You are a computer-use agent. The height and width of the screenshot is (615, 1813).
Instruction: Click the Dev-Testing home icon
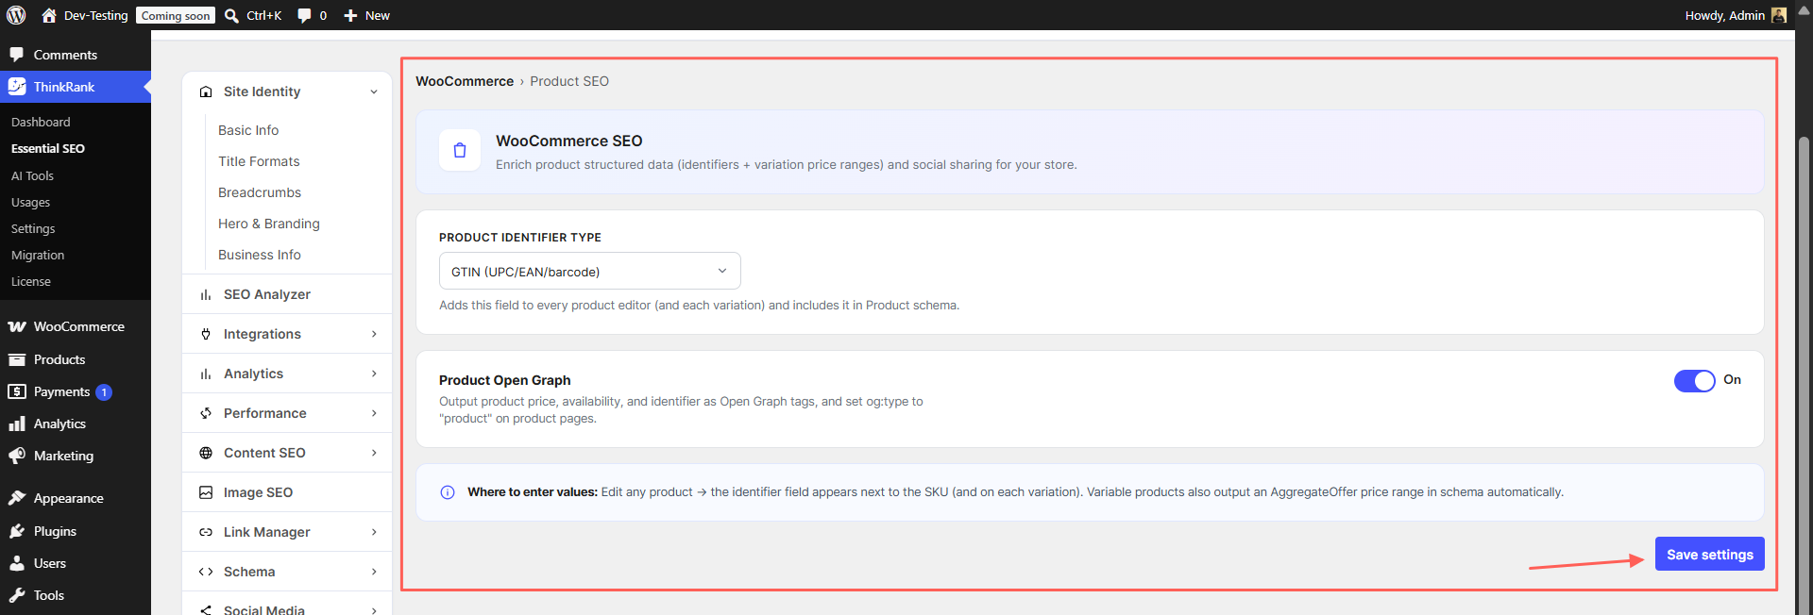click(49, 15)
